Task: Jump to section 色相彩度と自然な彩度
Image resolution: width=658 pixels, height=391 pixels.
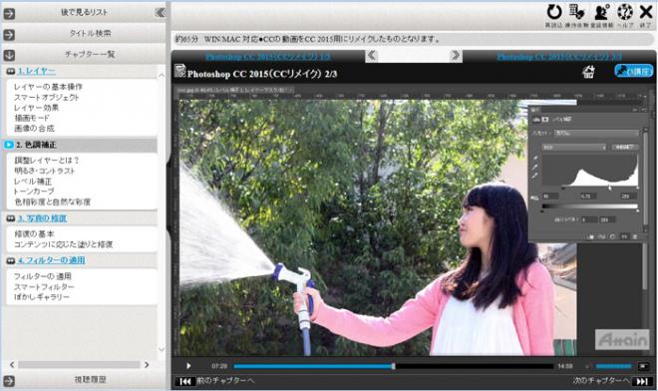Action: (x=53, y=202)
